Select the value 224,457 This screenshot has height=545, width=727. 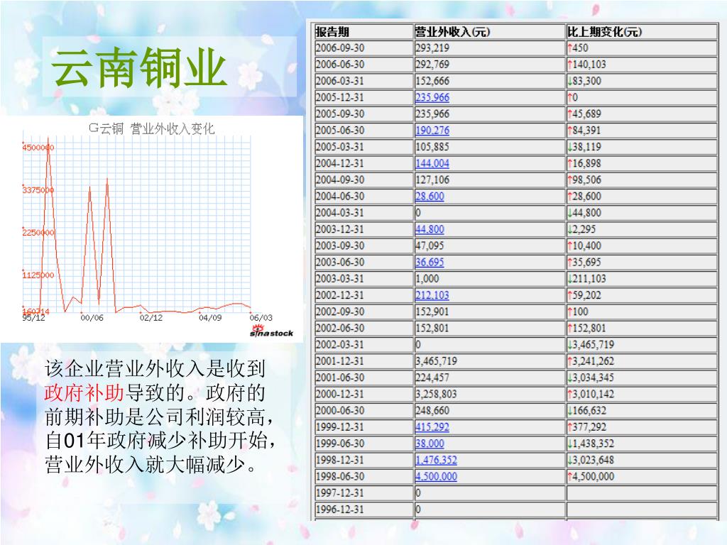(x=432, y=378)
